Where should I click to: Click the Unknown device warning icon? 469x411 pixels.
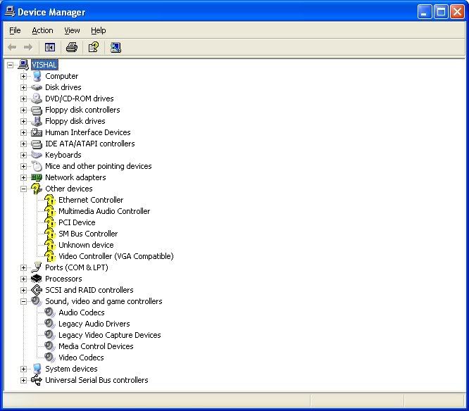coord(50,245)
